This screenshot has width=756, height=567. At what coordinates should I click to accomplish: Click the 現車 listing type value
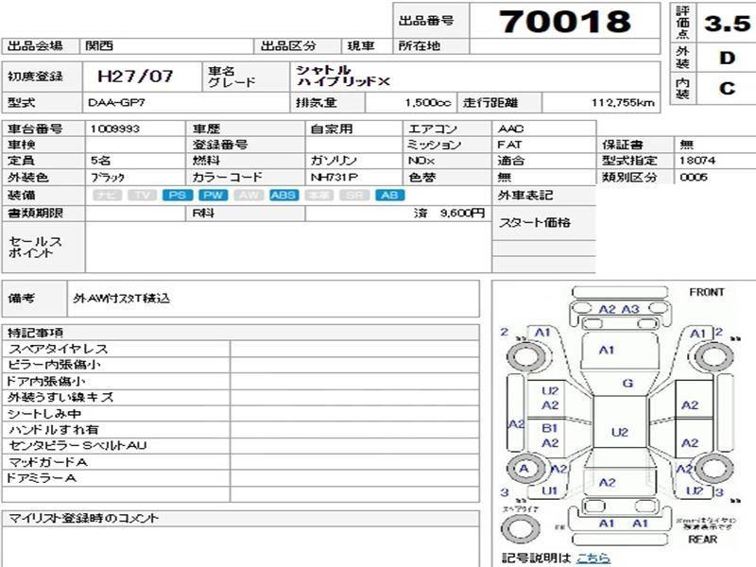pyautogui.click(x=361, y=45)
